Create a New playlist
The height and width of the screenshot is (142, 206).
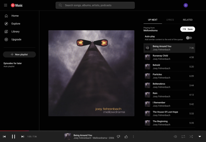click(20, 54)
